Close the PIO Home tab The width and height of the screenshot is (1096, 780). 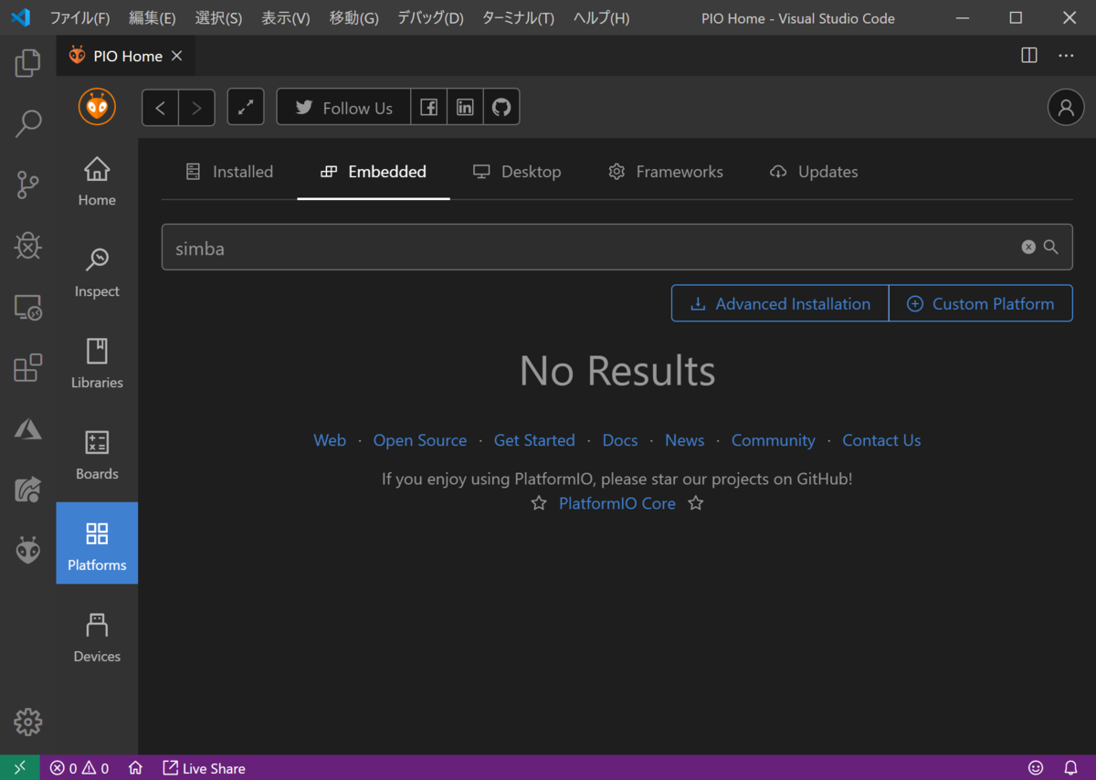coord(177,56)
